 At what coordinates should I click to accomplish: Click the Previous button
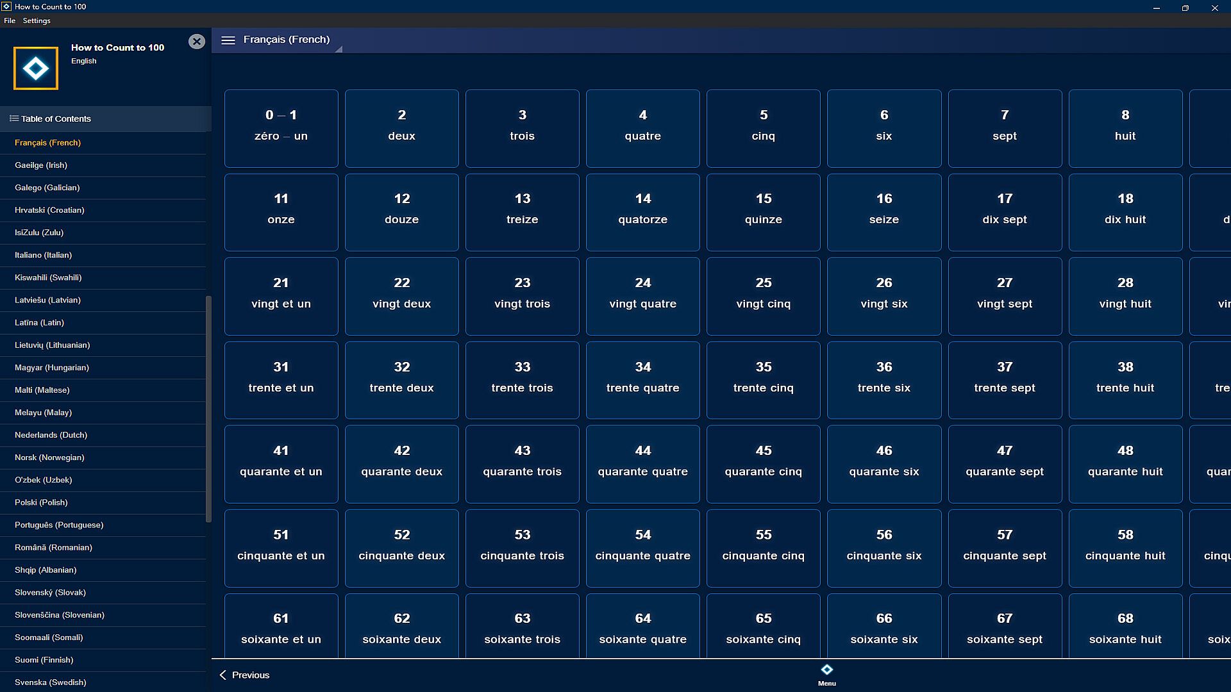(x=250, y=675)
